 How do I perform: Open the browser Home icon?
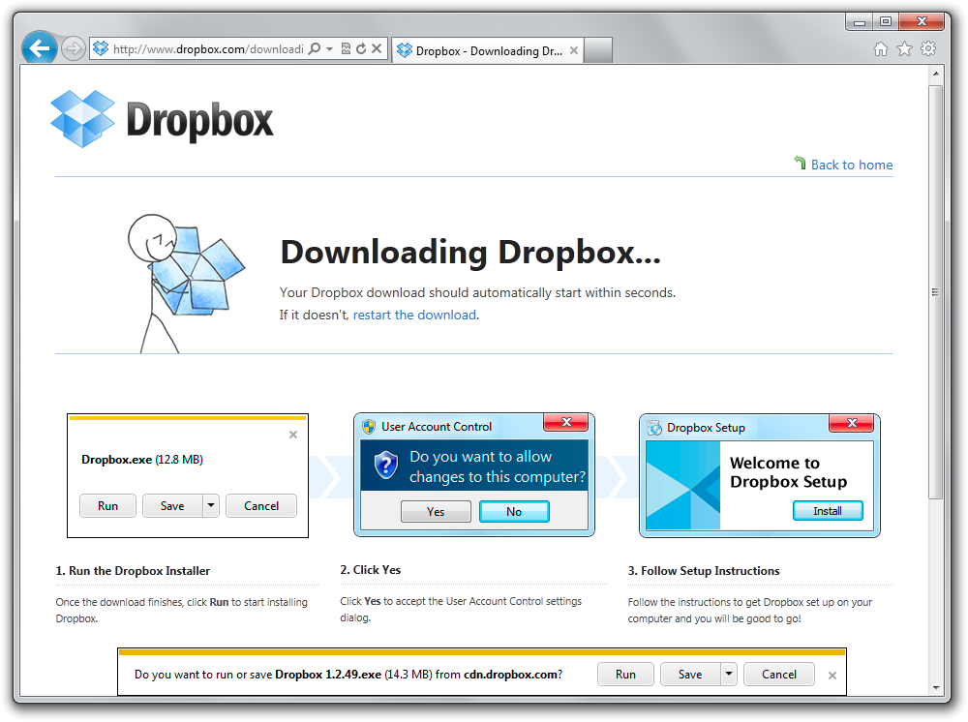click(881, 48)
